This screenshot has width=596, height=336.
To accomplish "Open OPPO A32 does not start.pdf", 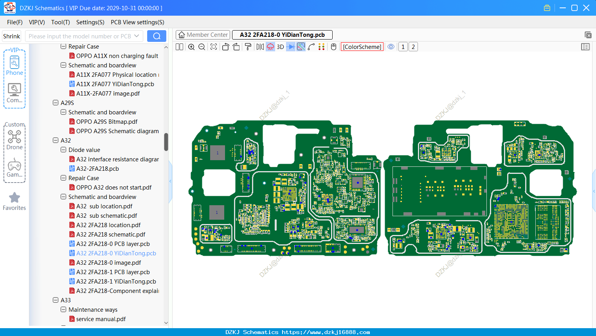I will [114, 188].
